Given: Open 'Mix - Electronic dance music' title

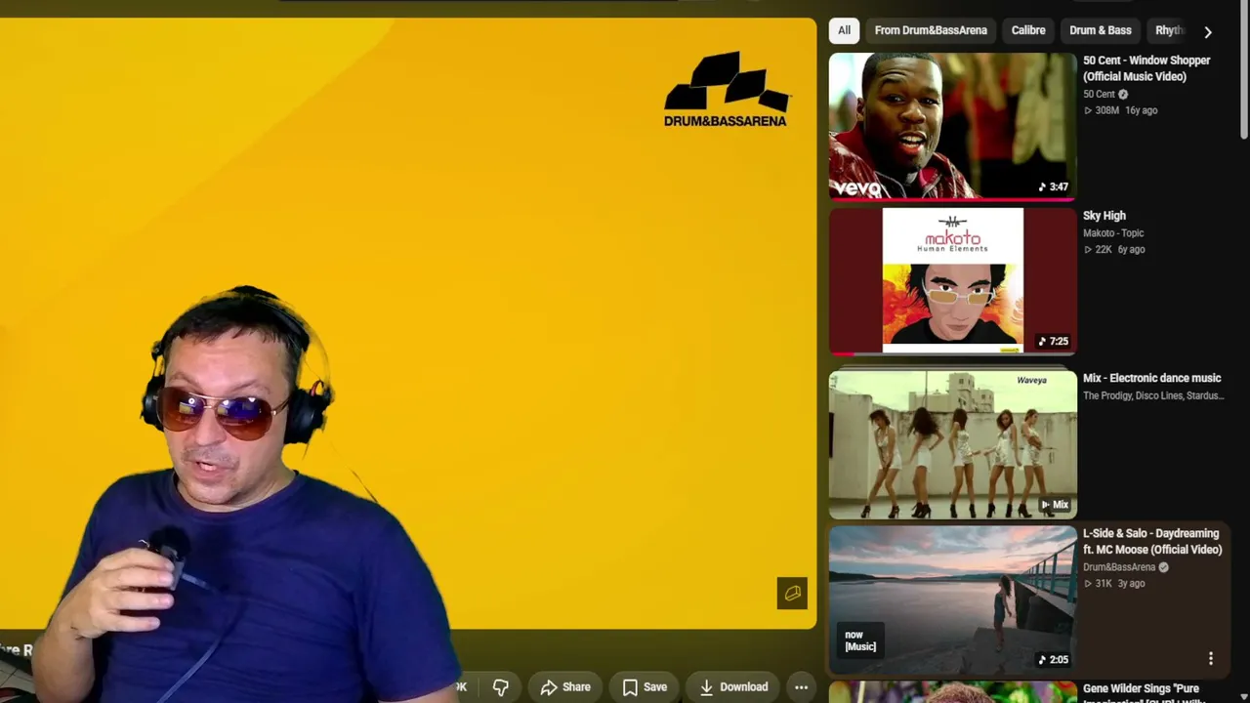Looking at the screenshot, I should 1152,378.
